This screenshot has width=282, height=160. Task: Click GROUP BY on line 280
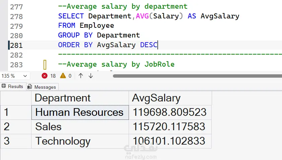click(x=75, y=35)
